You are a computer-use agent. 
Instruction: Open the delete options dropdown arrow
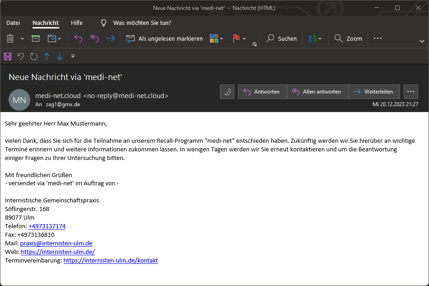pos(23,38)
